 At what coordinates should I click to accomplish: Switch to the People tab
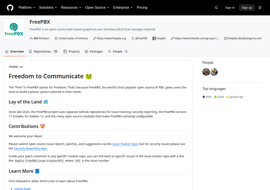pyautogui.click(x=118, y=51)
